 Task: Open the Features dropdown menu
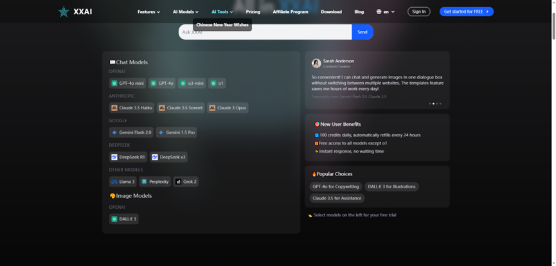(148, 12)
